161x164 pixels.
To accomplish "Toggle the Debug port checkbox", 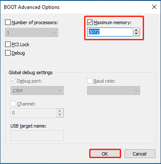I will pos(13,81).
